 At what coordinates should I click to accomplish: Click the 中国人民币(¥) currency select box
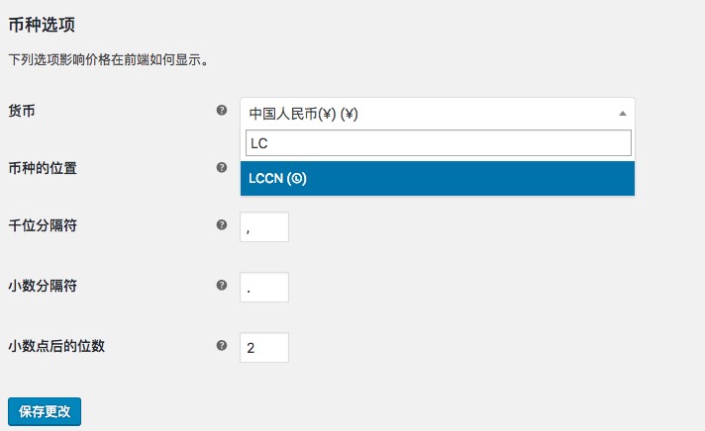tap(426, 114)
